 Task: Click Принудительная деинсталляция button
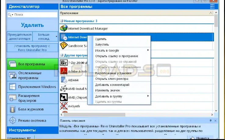20,37
